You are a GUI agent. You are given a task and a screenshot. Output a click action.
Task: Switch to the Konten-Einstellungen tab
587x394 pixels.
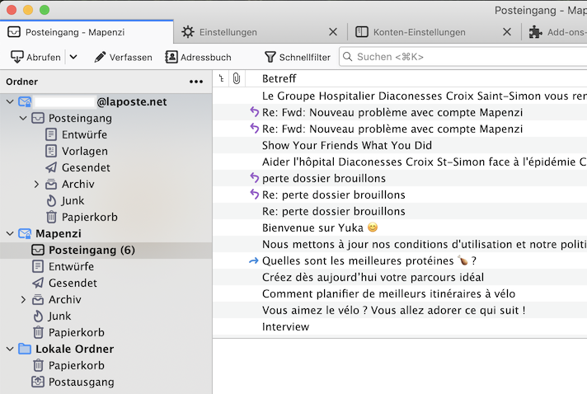419,32
